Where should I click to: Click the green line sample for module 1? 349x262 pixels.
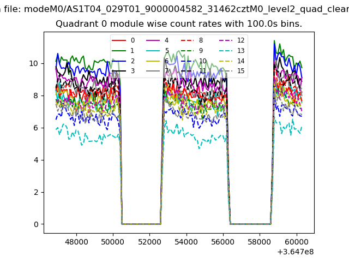point(119,51)
